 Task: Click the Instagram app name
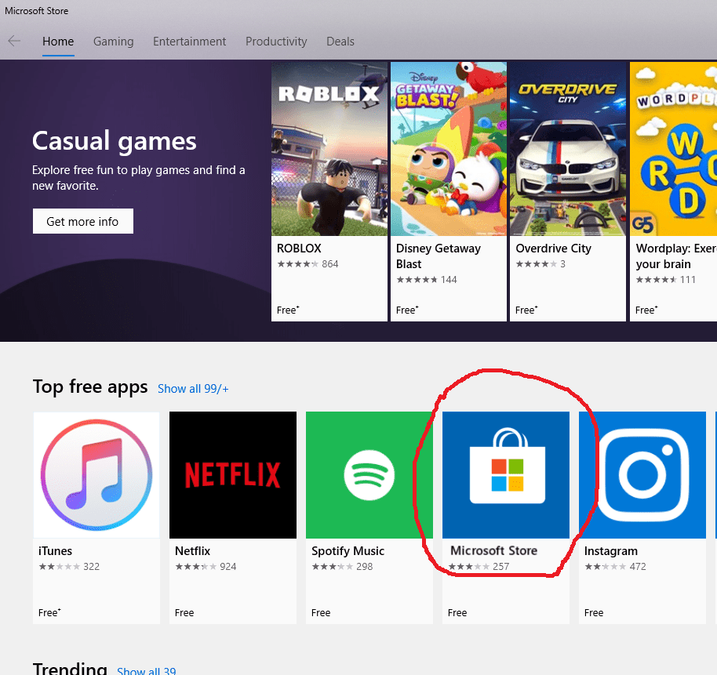611,550
